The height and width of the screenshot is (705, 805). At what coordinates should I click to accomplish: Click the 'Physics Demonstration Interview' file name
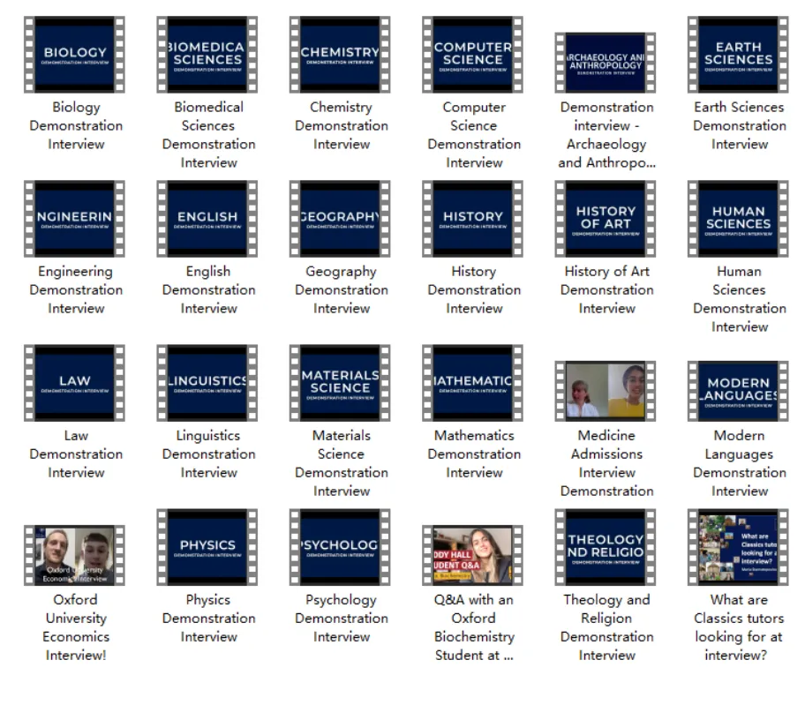[208, 619]
